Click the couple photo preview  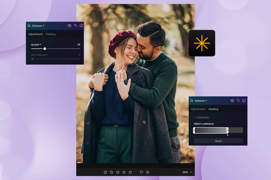[135, 84]
